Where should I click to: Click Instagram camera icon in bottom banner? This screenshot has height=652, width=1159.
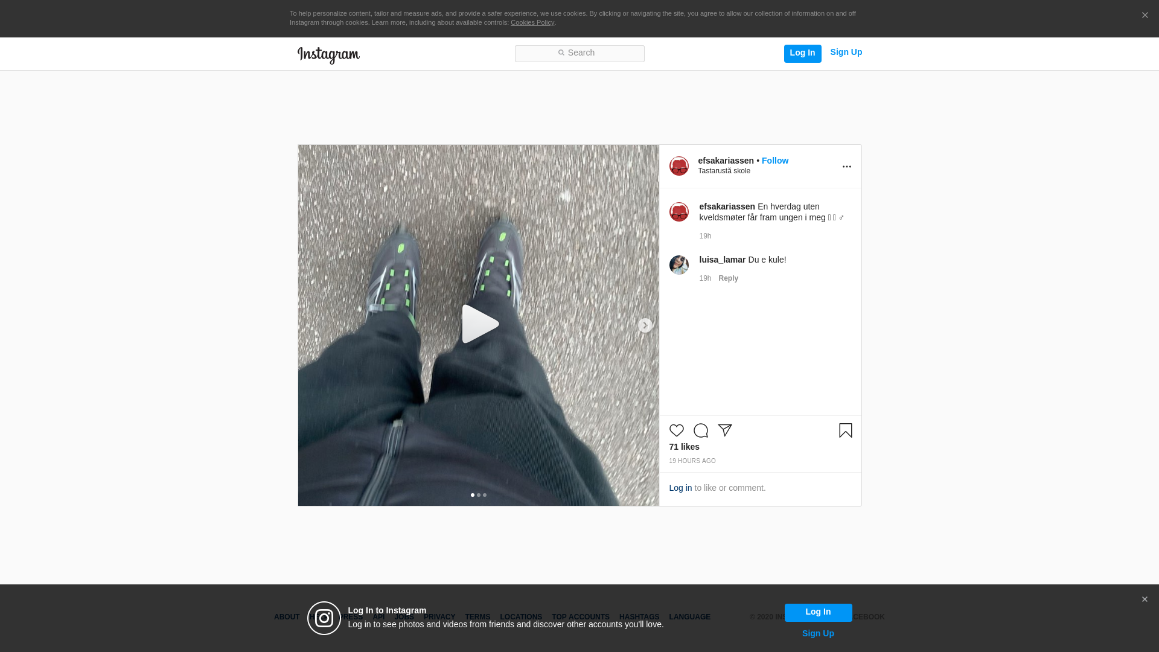(x=324, y=618)
